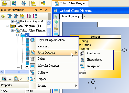
Task: Click the Expand all toolbar icon
Action: (16, 16)
